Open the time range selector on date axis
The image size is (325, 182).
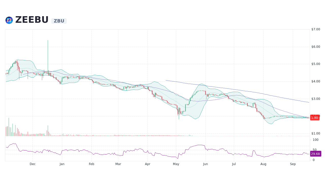tap(152, 164)
